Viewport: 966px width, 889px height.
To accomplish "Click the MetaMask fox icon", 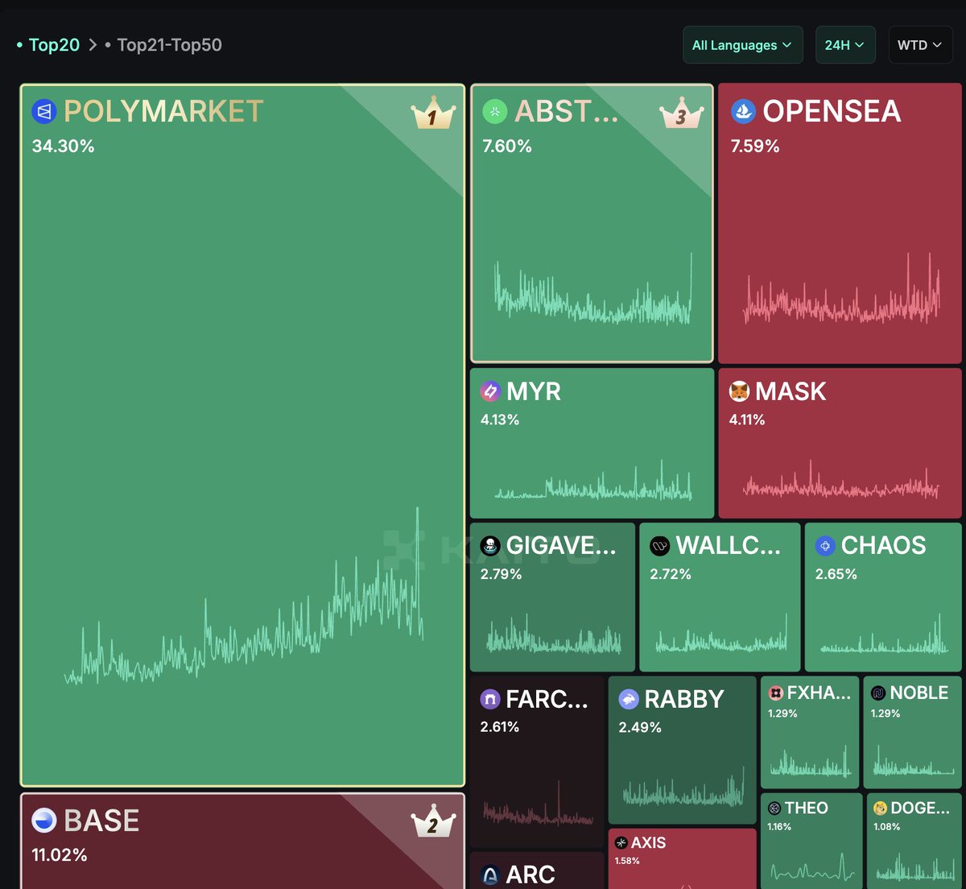I will [x=739, y=391].
